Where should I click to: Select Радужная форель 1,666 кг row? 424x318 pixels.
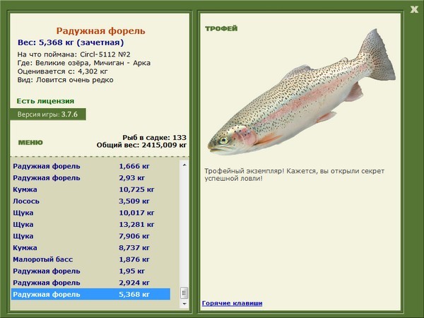tap(90, 166)
